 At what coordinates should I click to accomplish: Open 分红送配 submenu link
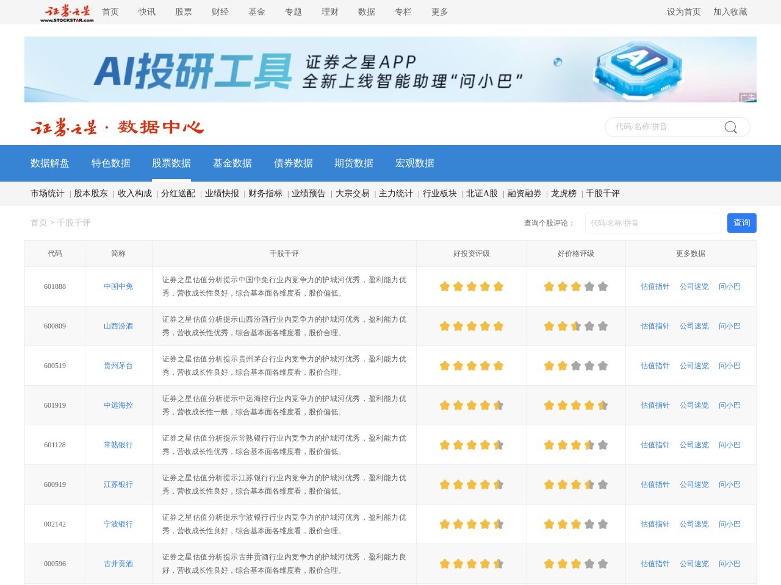[x=178, y=194]
